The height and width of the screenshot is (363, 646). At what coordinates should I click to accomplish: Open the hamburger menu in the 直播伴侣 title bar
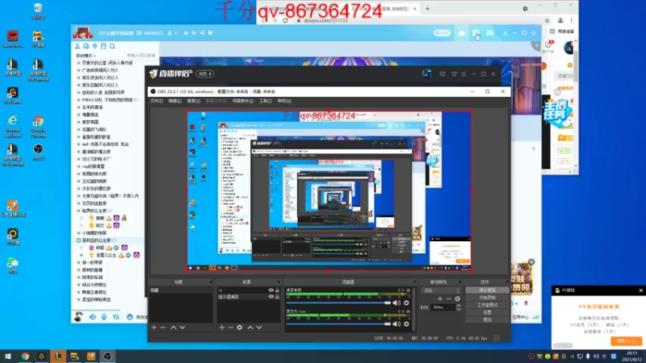coord(464,74)
